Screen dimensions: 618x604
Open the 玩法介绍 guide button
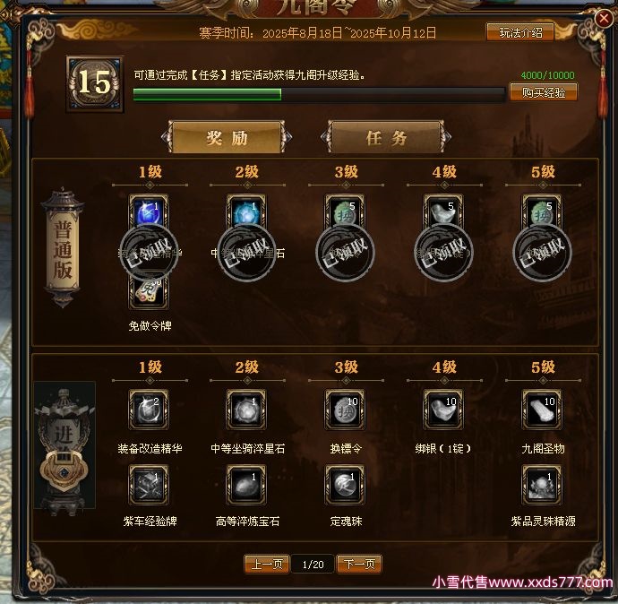click(x=520, y=32)
